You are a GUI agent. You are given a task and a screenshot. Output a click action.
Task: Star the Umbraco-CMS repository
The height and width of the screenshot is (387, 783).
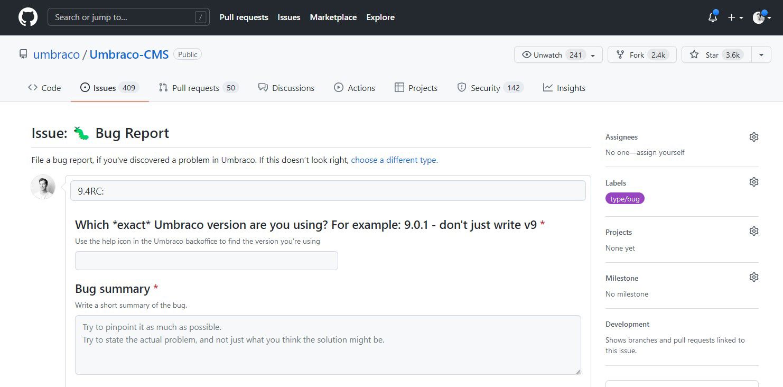point(712,55)
